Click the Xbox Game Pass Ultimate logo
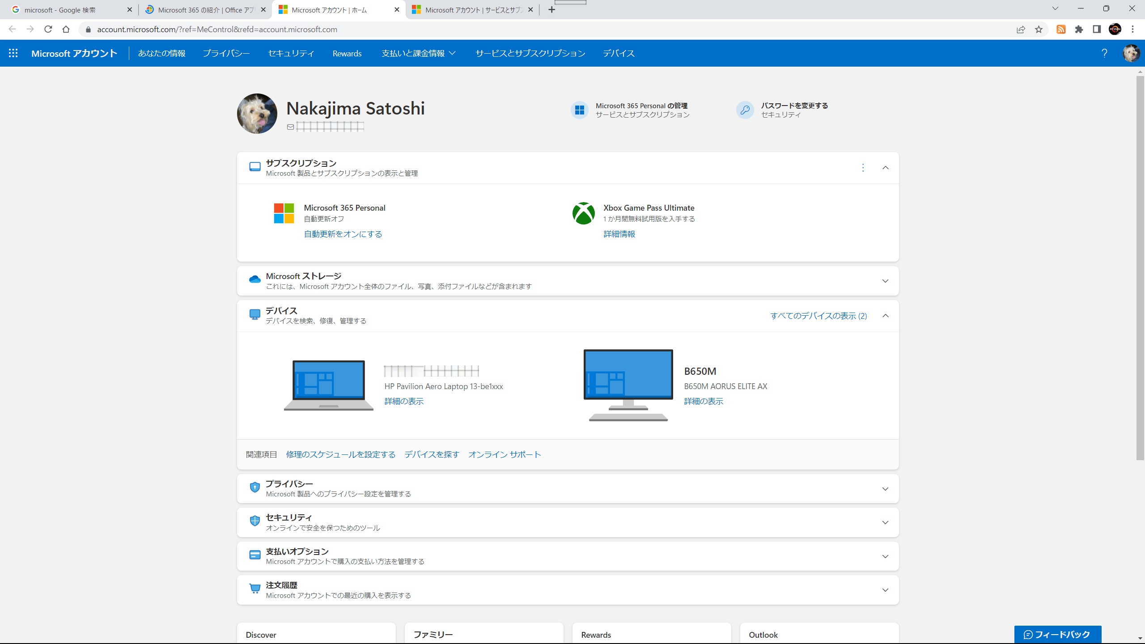 [584, 213]
